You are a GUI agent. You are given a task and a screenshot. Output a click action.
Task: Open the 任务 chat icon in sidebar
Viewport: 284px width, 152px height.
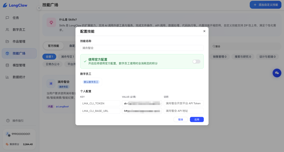coord(7,18)
